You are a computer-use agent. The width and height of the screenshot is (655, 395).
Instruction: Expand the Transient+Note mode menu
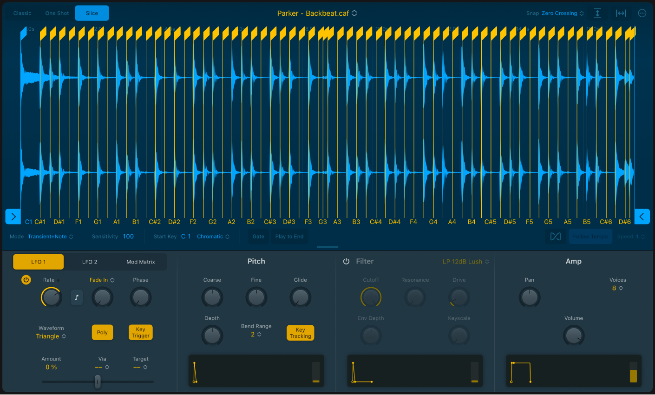coord(51,237)
